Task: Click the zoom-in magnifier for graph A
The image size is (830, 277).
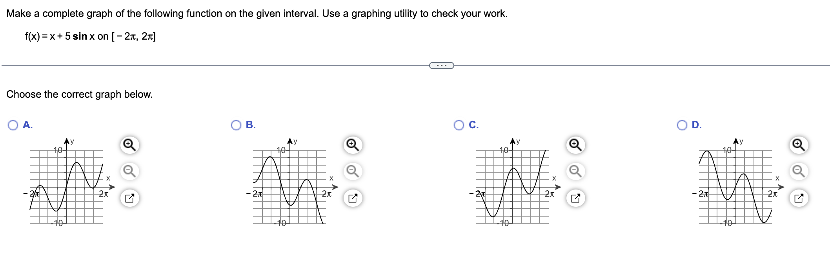Action: [x=129, y=145]
